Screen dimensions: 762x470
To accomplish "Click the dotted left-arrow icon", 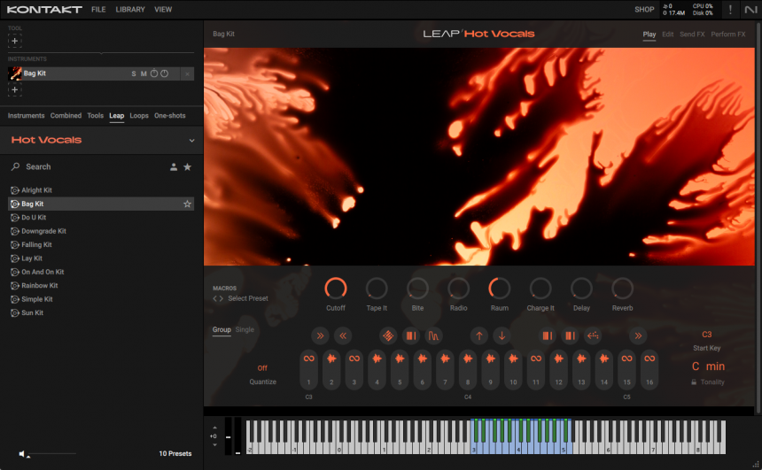I will click(593, 335).
